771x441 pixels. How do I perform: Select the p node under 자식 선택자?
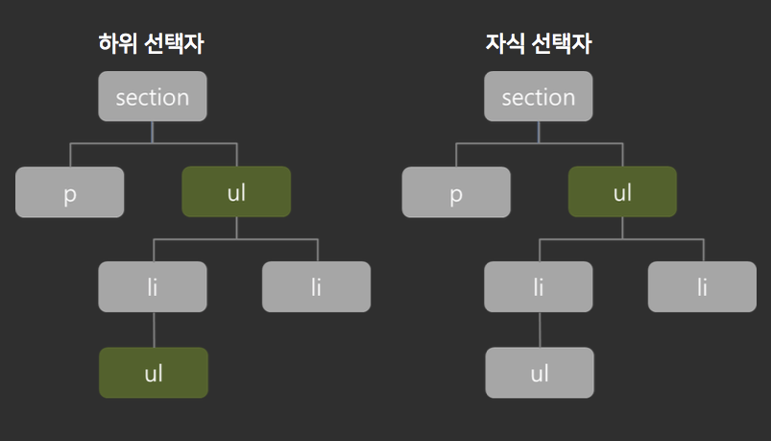pyautogui.click(x=456, y=192)
